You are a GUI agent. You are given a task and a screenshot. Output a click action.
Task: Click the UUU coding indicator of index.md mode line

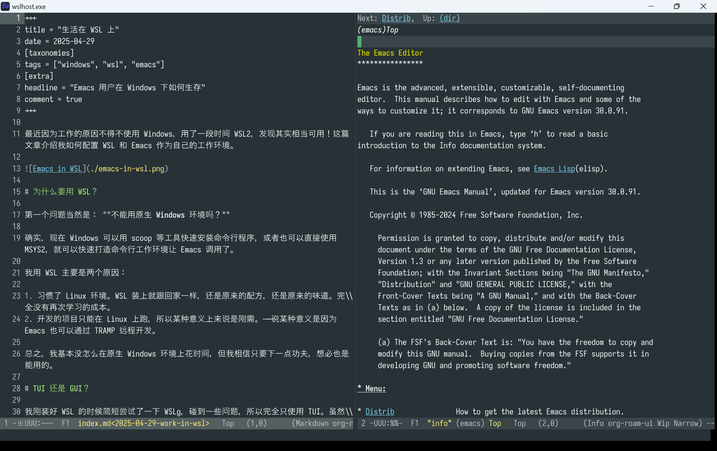31,423
